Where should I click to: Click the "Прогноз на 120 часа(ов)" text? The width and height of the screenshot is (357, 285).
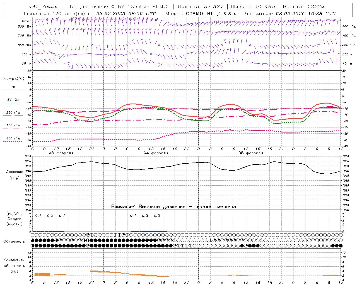pos(54,14)
